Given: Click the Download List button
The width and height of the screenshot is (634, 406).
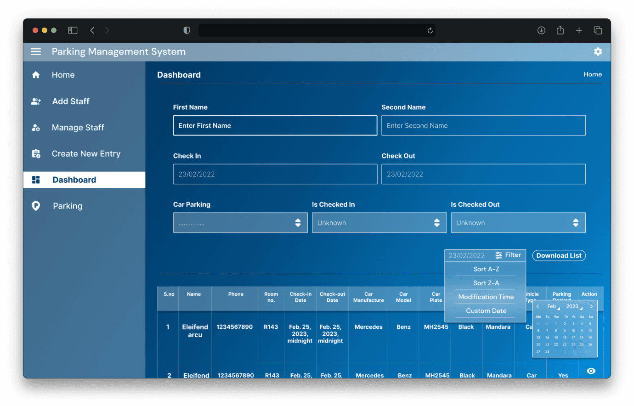Looking at the screenshot, I should pyautogui.click(x=559, y=255).
